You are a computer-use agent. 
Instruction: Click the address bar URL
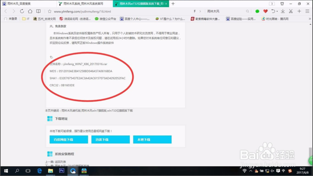click(82, 12)
